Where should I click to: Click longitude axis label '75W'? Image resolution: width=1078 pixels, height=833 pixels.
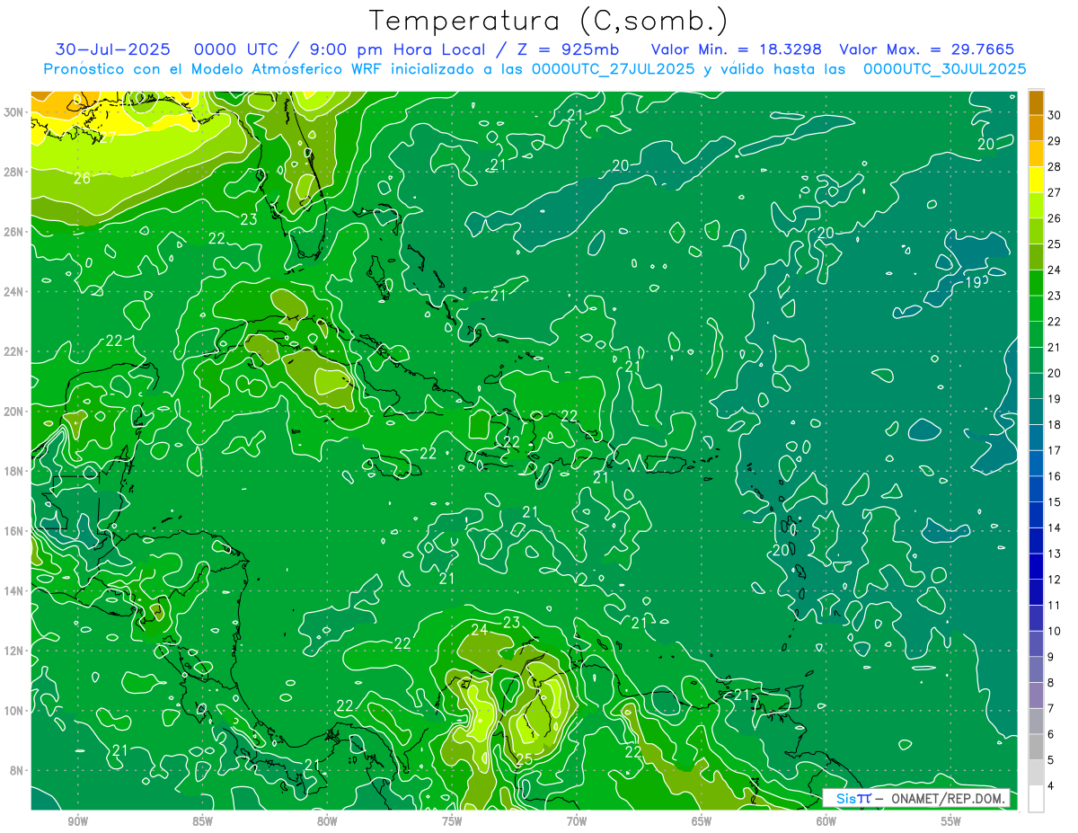[x=452, y=821]
